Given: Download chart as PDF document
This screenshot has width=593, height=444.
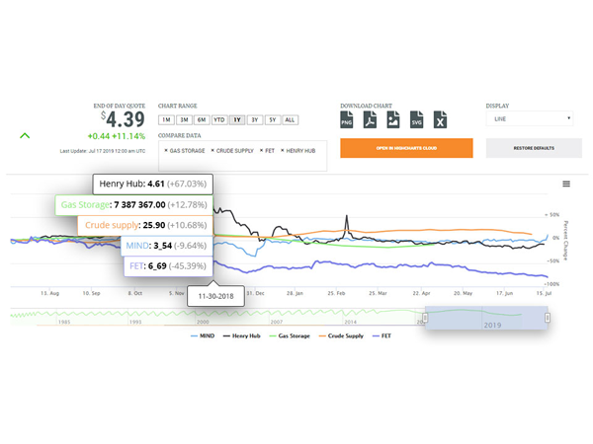Looking at the screenshot, I should pos(370,119).
